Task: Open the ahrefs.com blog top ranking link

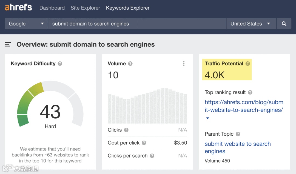Action: tap(244, 106)
